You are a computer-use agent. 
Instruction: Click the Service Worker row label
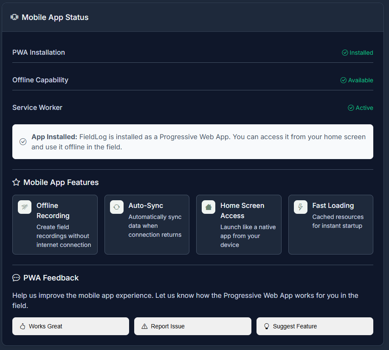37,108
